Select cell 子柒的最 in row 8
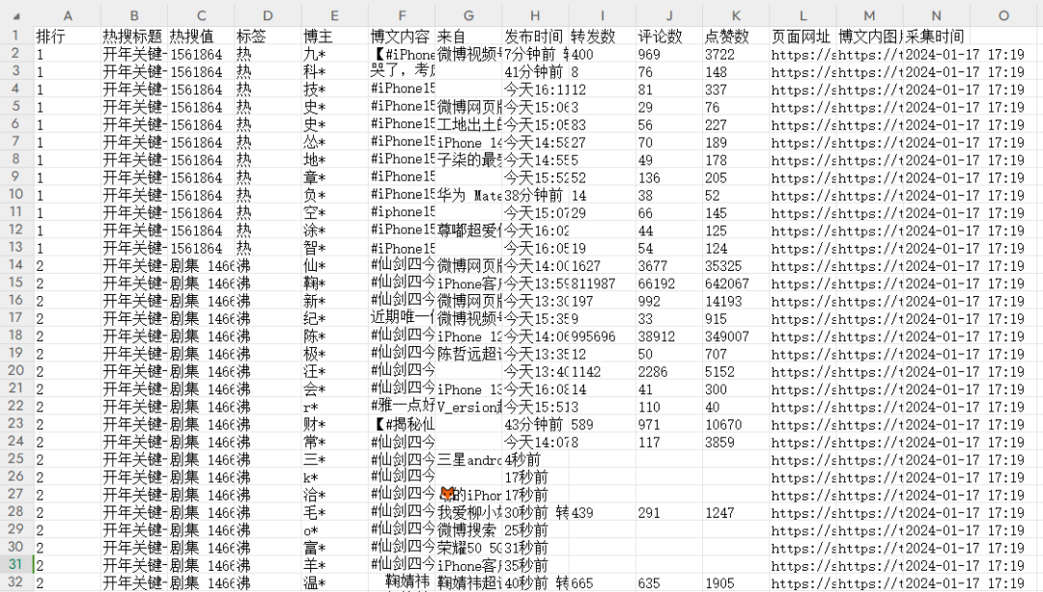 469,159
